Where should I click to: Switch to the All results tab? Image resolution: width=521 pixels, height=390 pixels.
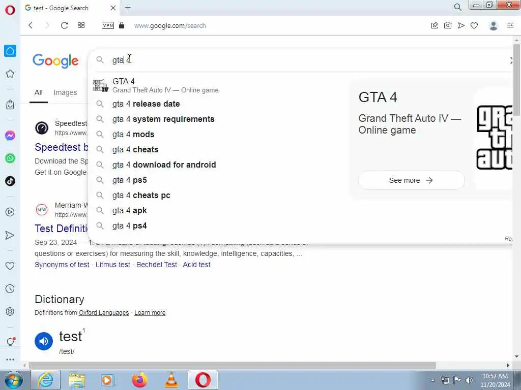pyautogui.click(x=39, y=92)
